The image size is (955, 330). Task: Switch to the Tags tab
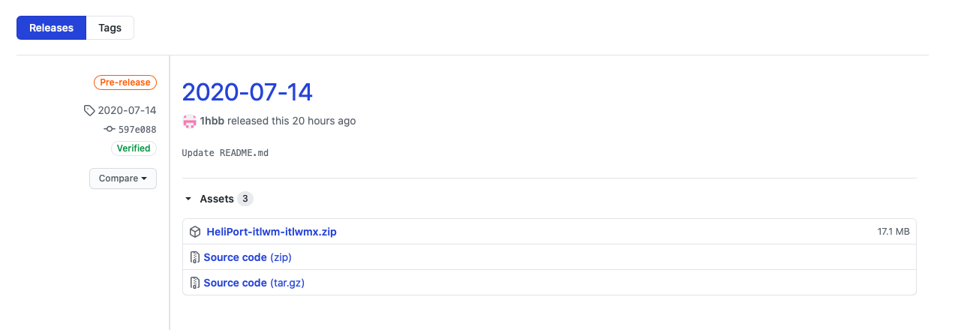coord(110,28)
